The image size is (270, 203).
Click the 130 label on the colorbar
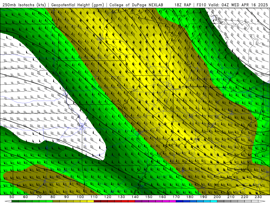point(122,197)
